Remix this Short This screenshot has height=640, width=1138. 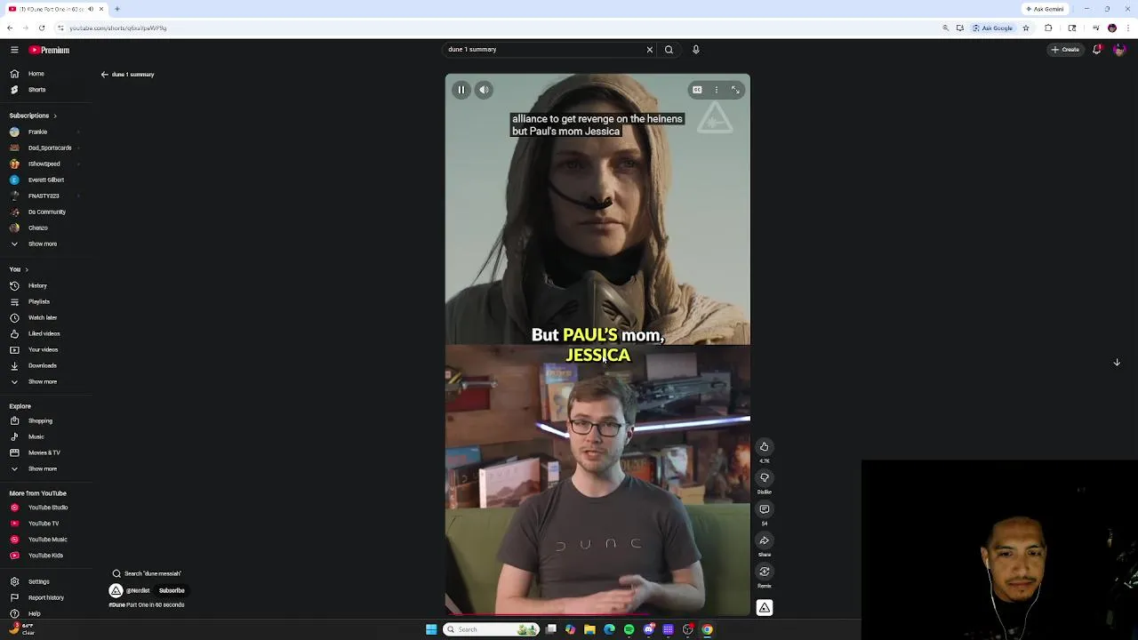coord(764,572)
